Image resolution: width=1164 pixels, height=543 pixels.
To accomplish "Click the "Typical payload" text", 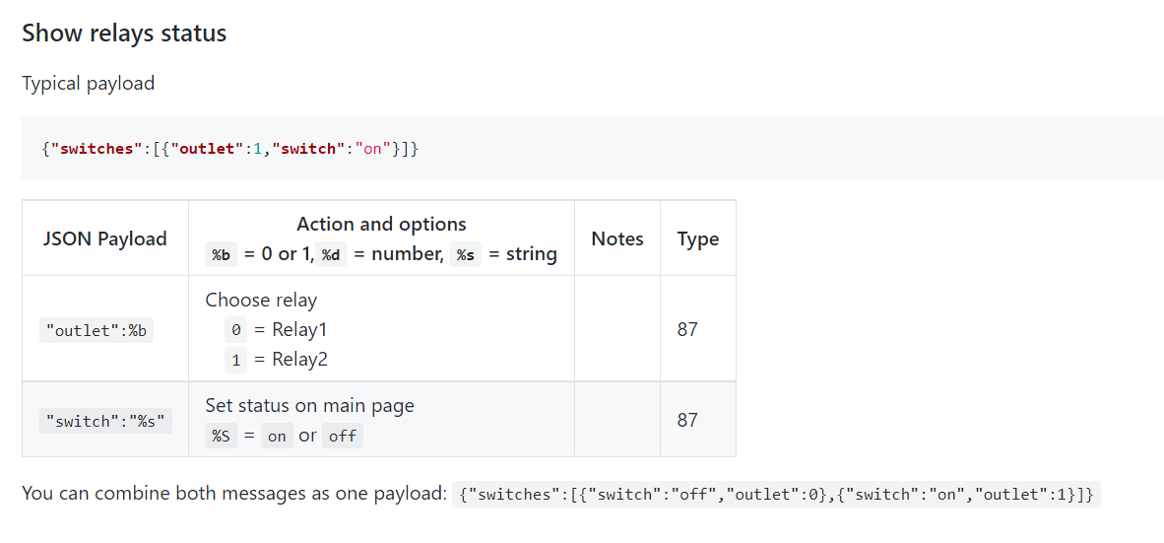I will coord(89,84).
